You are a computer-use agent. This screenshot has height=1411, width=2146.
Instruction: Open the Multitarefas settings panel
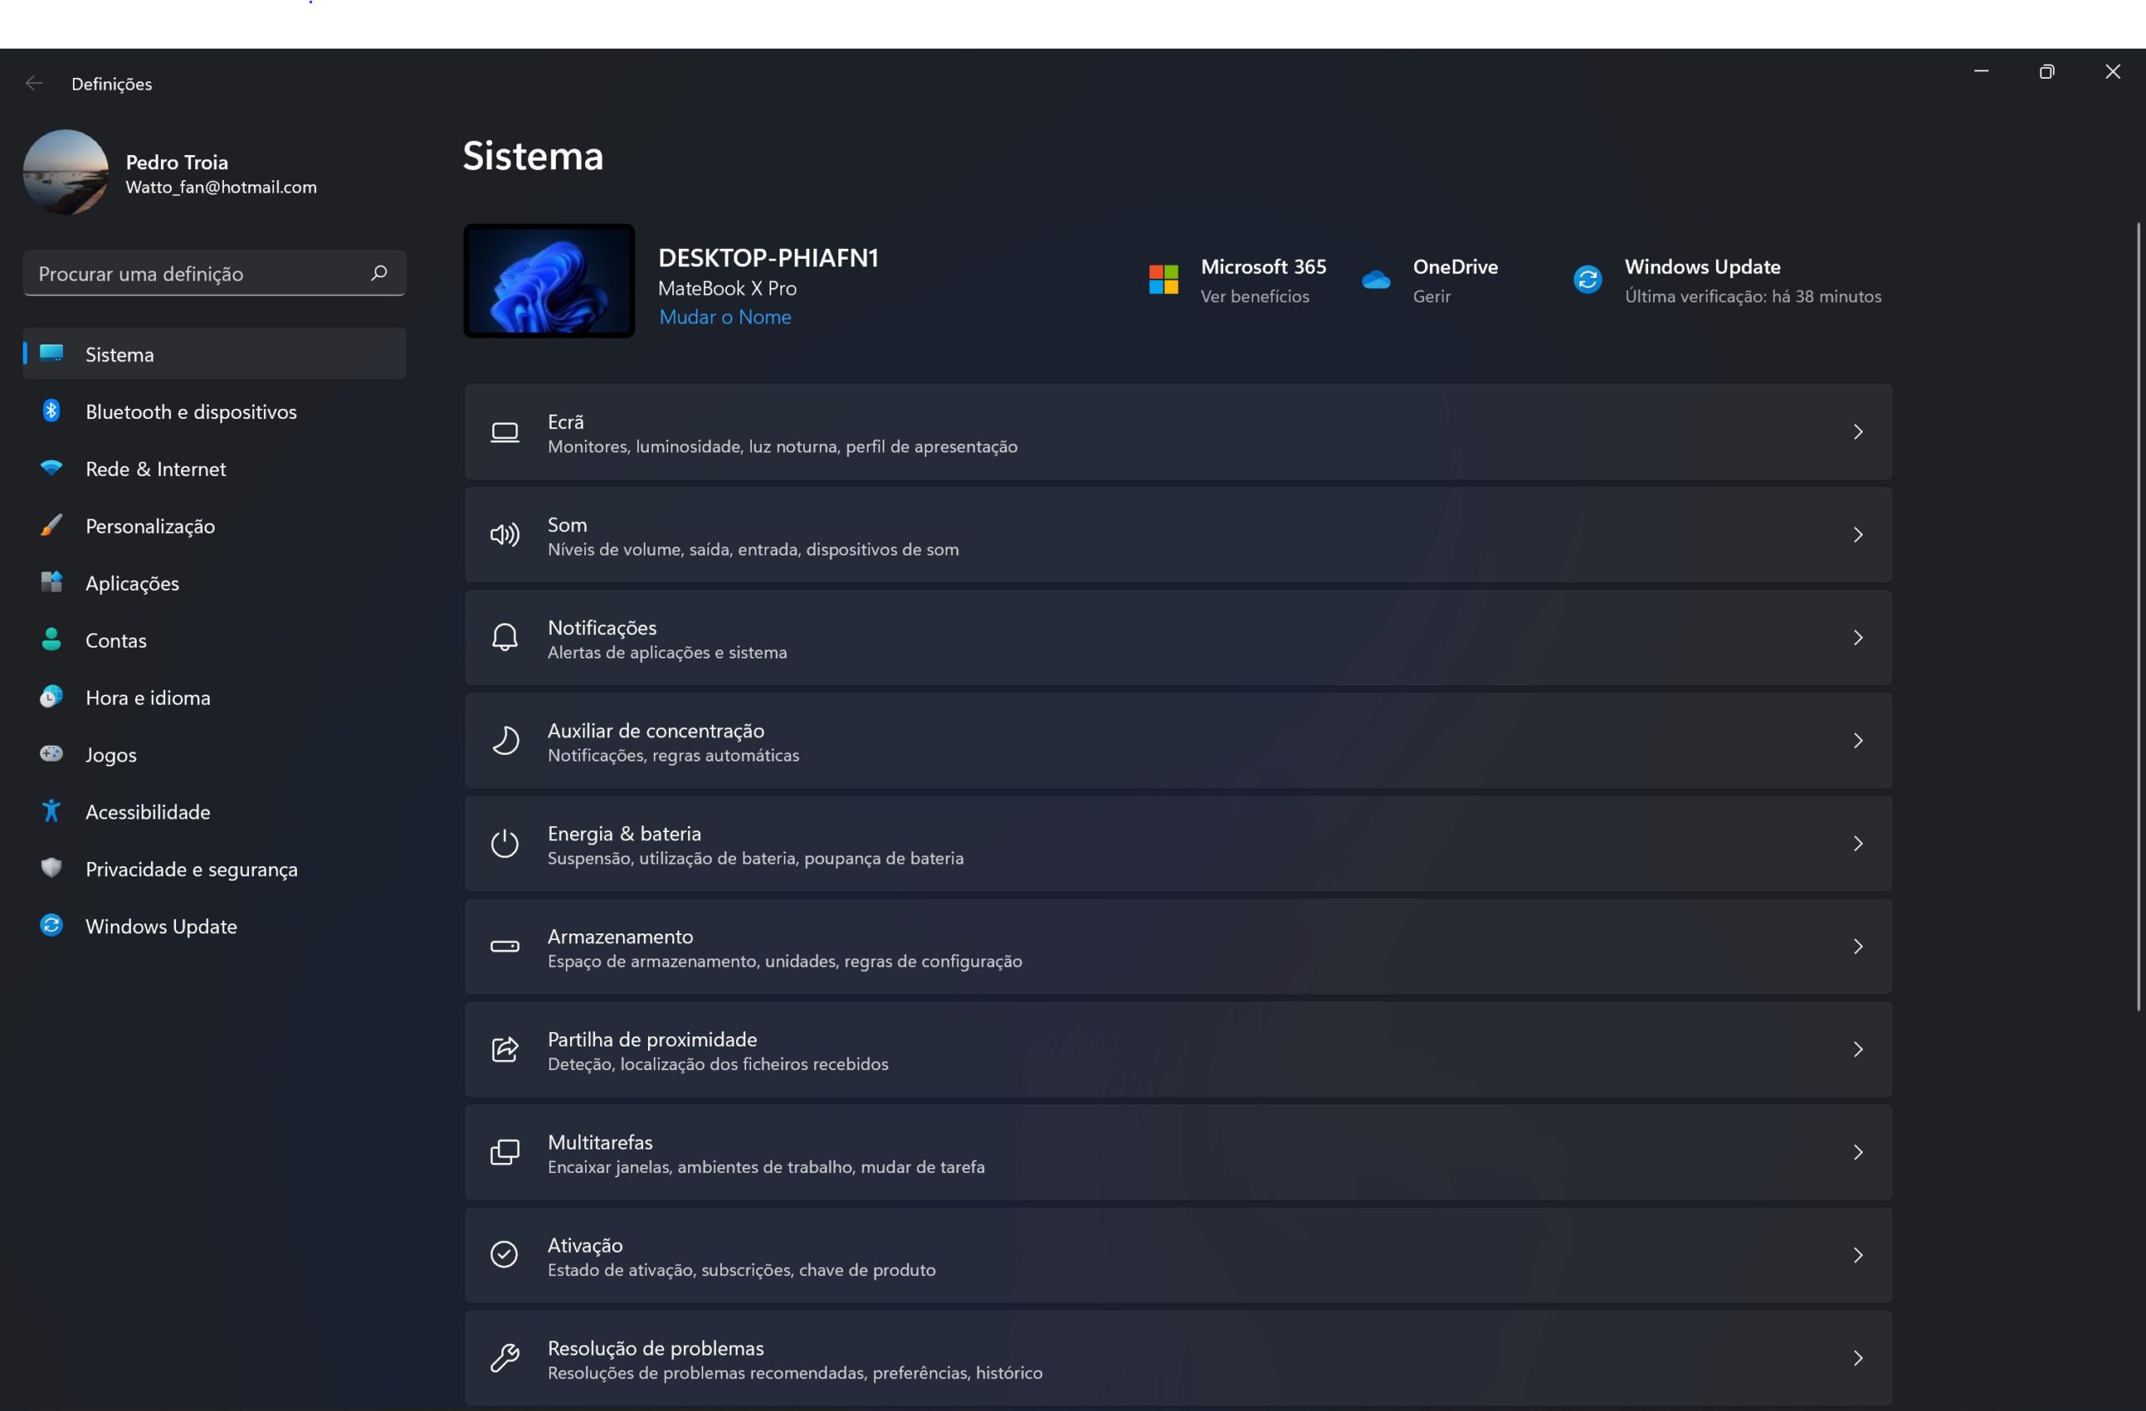click(1177, 1151)
